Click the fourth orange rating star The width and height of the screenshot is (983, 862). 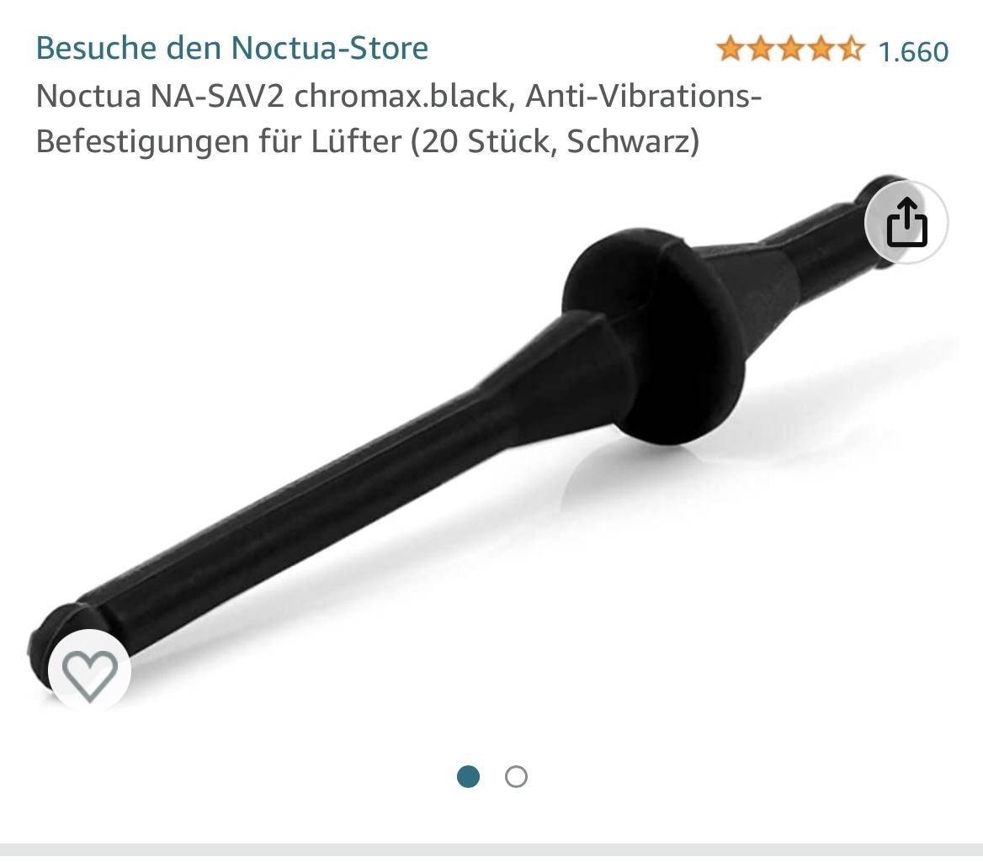tap(821, 49)
